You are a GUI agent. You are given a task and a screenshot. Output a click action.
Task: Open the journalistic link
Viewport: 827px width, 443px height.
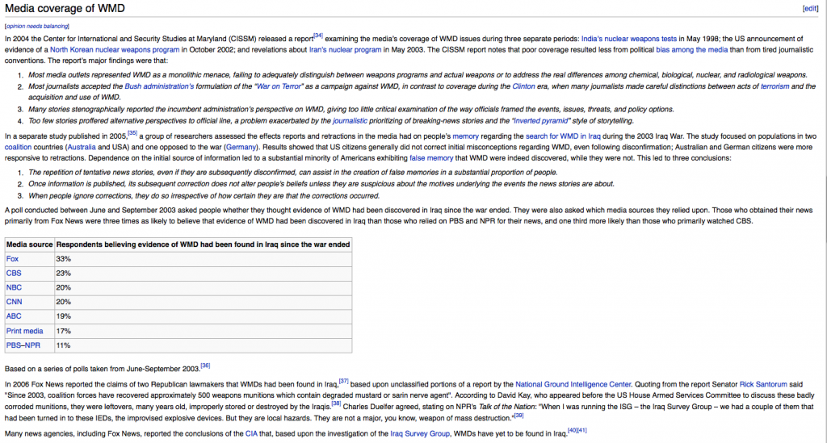(350, 121)
